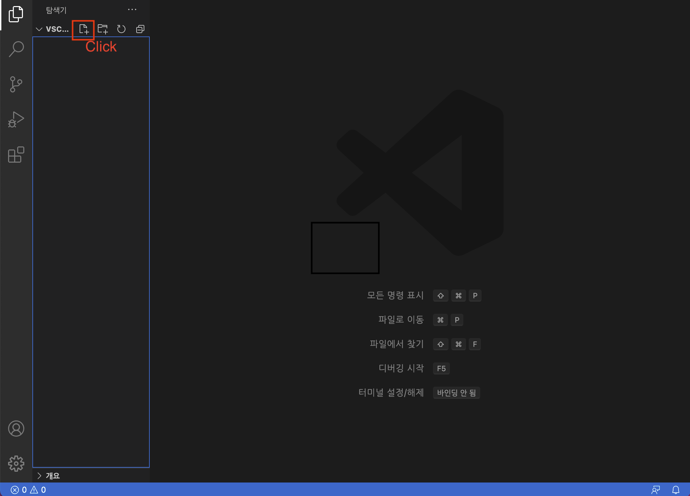
Task: Open the Manage gear menu
Action: [16, 464]
